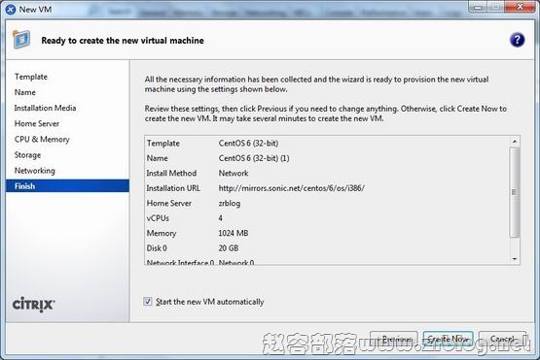Uncheck Start the new VM automatically

pos(147,302)
